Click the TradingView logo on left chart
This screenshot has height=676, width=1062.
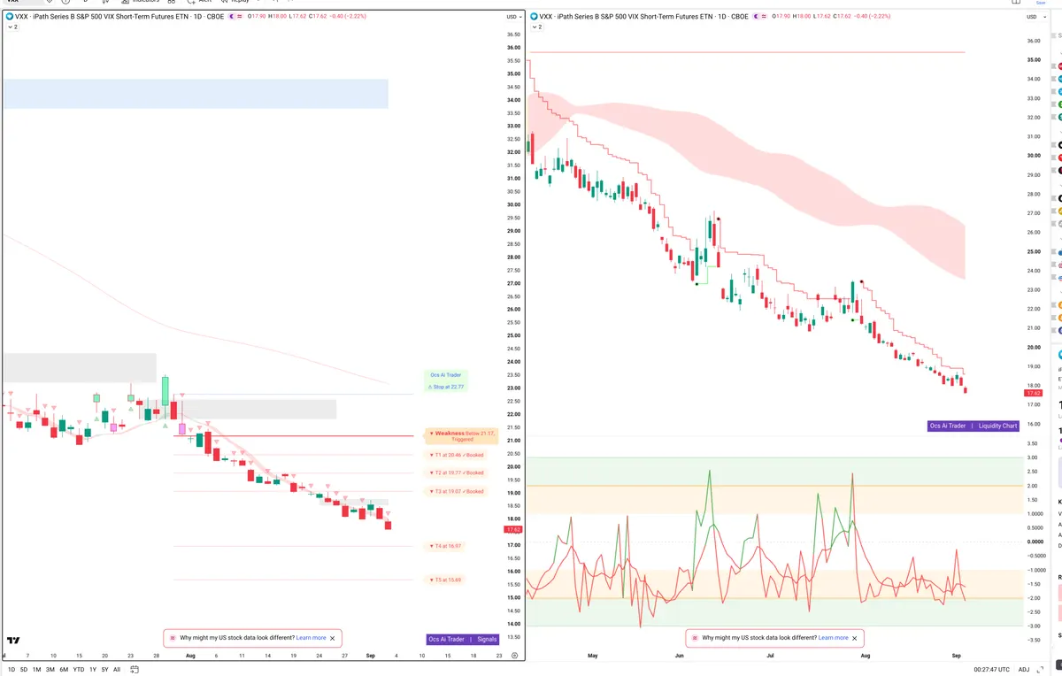point(13,640)
